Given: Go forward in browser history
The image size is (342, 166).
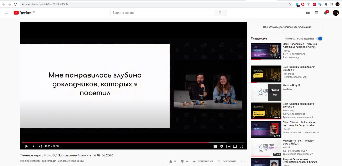Looking at the screenshot, I should [10, 4].
